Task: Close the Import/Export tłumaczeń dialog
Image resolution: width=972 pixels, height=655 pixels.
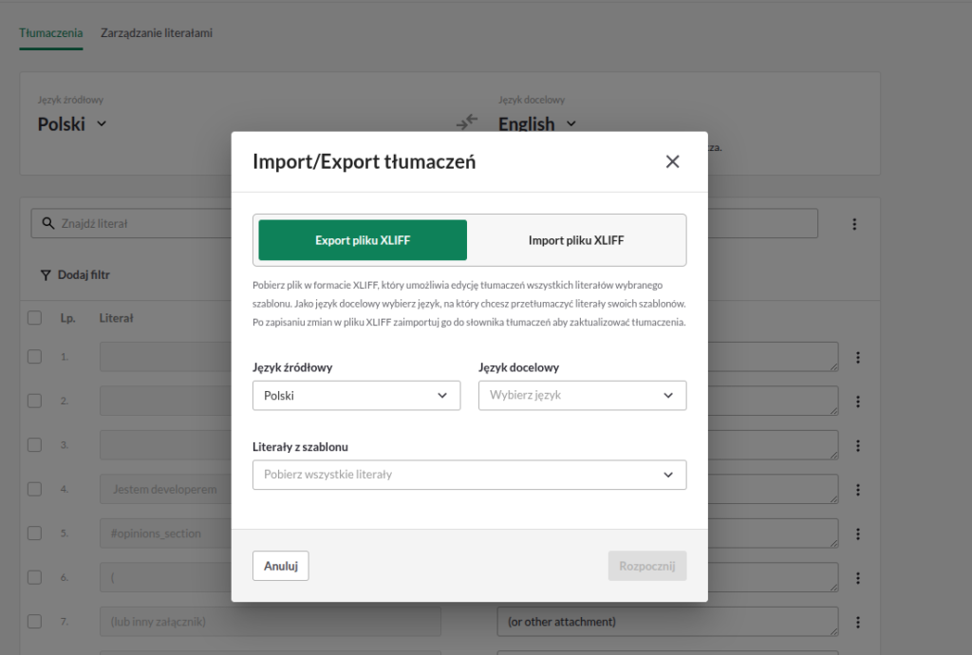Action: [x=673, y=161]
